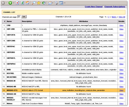Open the Back button history dropdown arrow
The image size is (129, 107).
(7, 3)
